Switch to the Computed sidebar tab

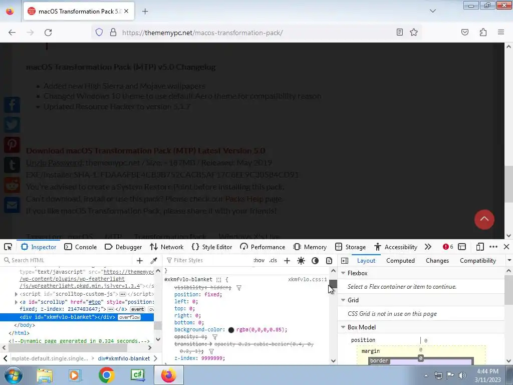coord(400,261)
